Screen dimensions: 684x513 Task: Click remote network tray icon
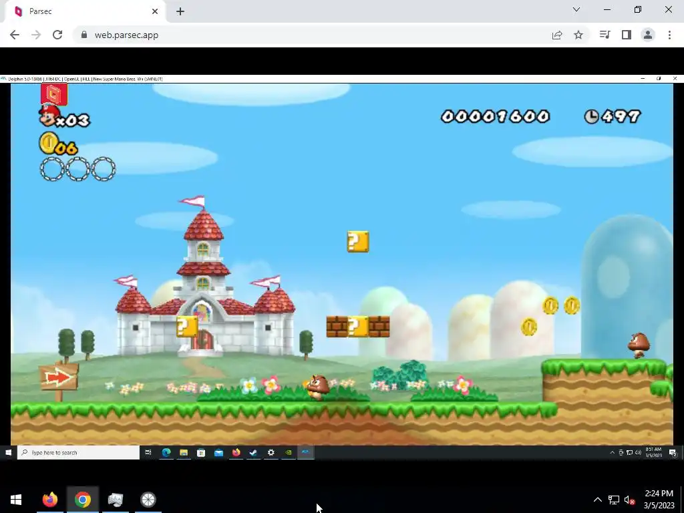click(x=629, y=453)
